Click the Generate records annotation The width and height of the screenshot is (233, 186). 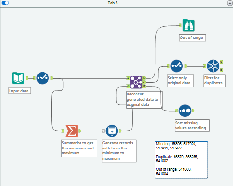(119, 151)
